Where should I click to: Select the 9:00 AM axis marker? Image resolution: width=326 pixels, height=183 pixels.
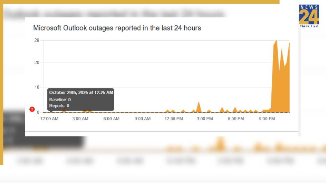142,119
